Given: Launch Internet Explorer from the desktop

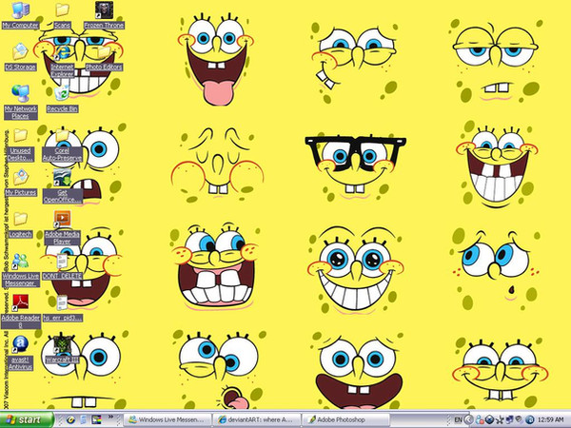Looking at the screenshot, I should point(63,52).
